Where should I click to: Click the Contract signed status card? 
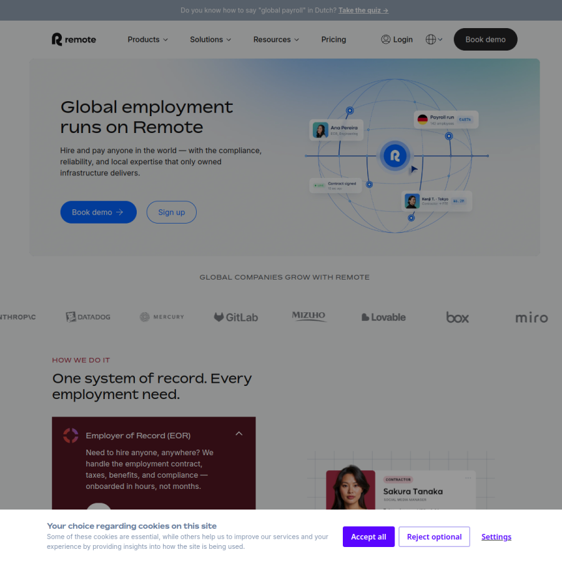point(335,185)
